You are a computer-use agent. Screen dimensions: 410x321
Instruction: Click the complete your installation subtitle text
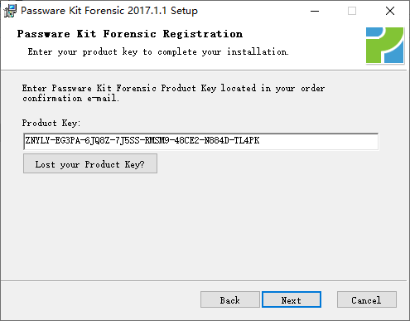click(x=223, y=52)
